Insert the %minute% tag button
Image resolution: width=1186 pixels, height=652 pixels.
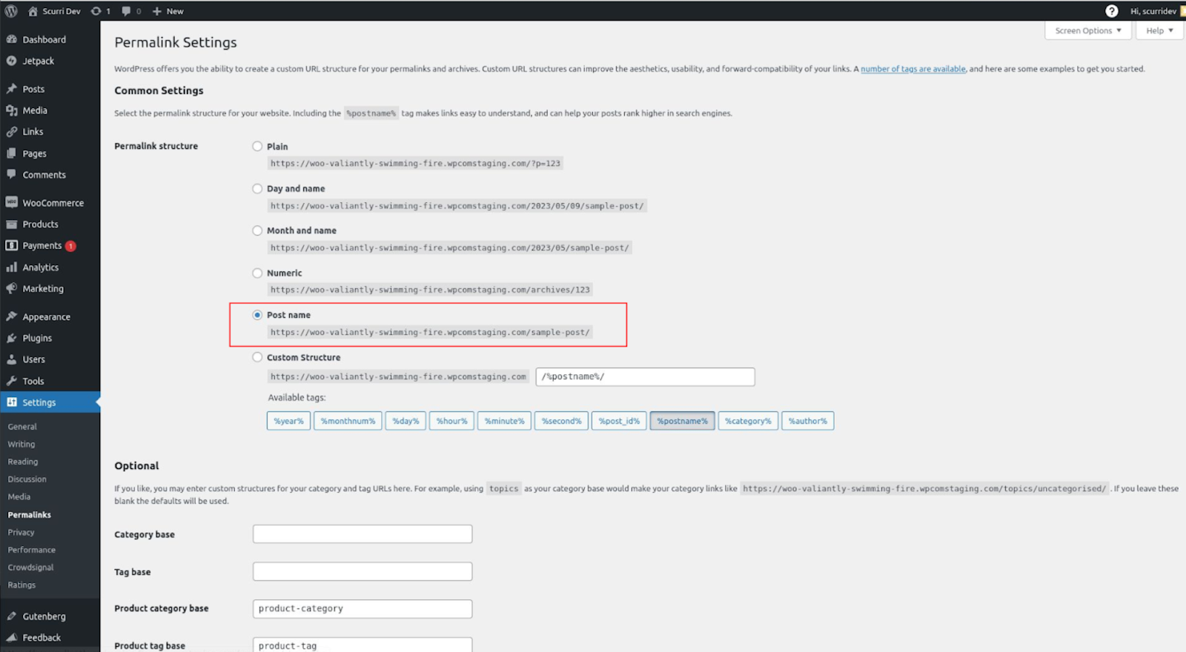504,421
